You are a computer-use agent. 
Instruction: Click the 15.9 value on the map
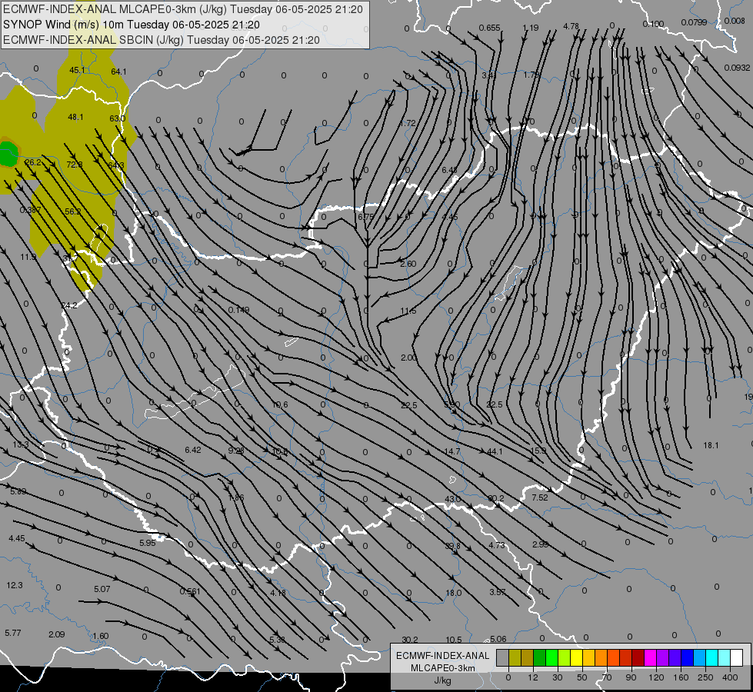pyautogui.click(x=538, y=451)
